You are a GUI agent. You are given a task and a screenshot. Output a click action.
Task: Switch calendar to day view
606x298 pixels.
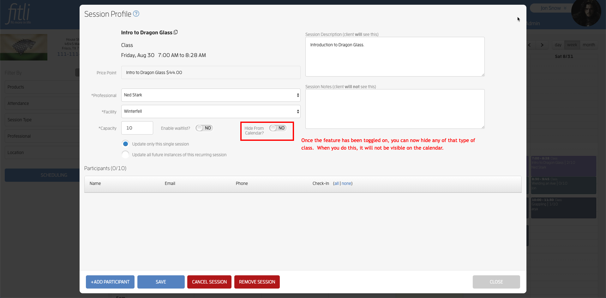pyautogui.click(x=558, y=45)
